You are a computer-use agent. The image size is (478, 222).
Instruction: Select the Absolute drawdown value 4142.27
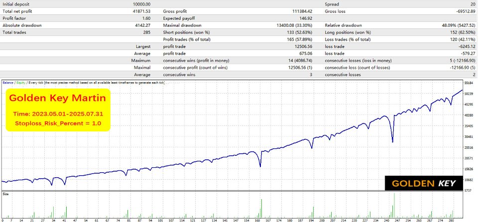(143, 25)
